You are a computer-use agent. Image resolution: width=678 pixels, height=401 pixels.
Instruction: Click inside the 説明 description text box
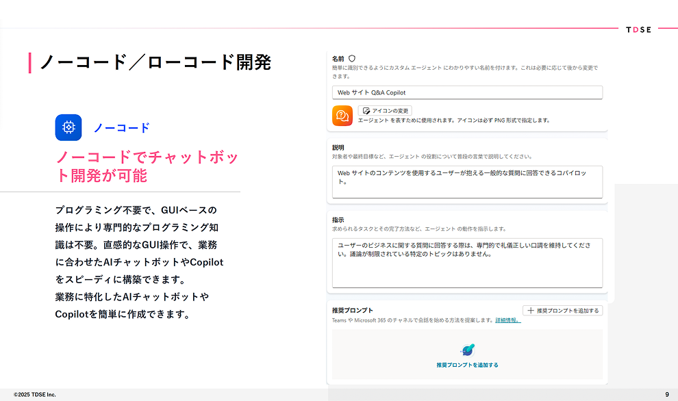(467, 182)
